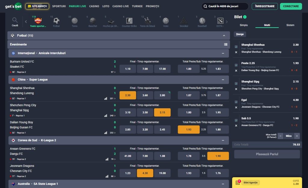Open statistics for Dalian Young Boy match
This screenshot has width=308, height=188.
pos(106,133)
